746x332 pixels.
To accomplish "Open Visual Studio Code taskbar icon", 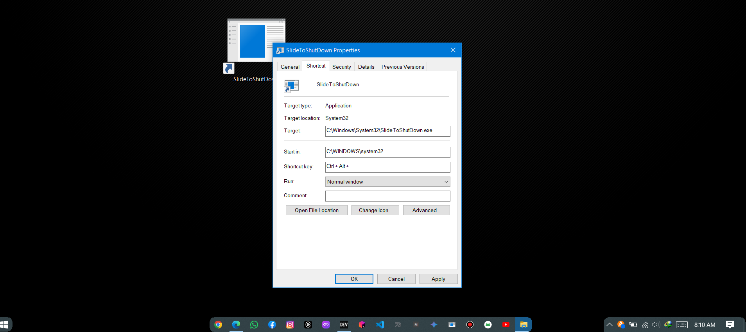I will pyautogui.click(x=380, y=325).
